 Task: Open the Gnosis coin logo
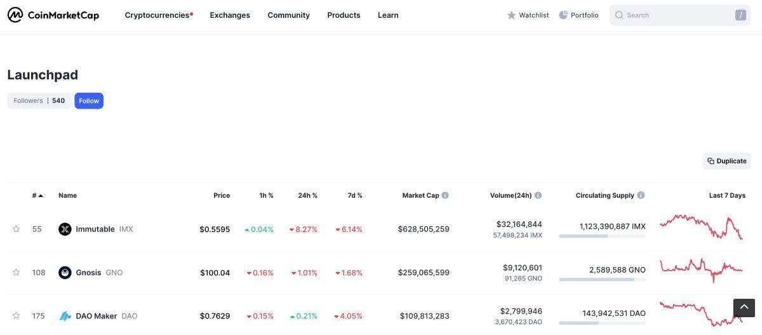(65, 272)
